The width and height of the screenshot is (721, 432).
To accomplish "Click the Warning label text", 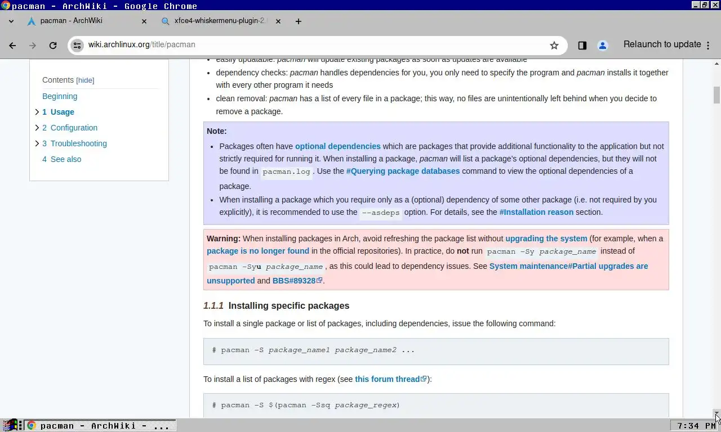I will pyautogui.click(x=224, y=238).
